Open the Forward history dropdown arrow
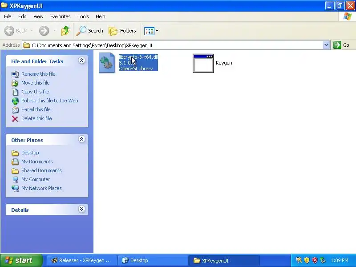The height and width of the screenshot is (267, 356). (x=54, y=31)
